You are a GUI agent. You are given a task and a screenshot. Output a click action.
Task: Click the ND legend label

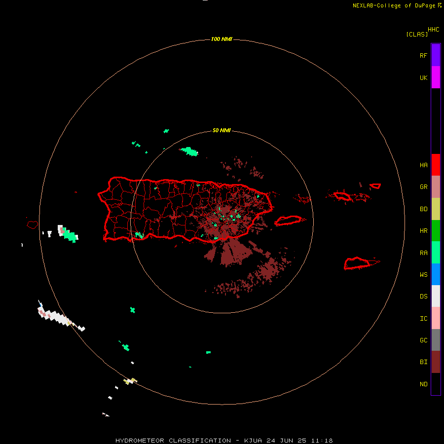pyautogui.click(x=423, y=384)
